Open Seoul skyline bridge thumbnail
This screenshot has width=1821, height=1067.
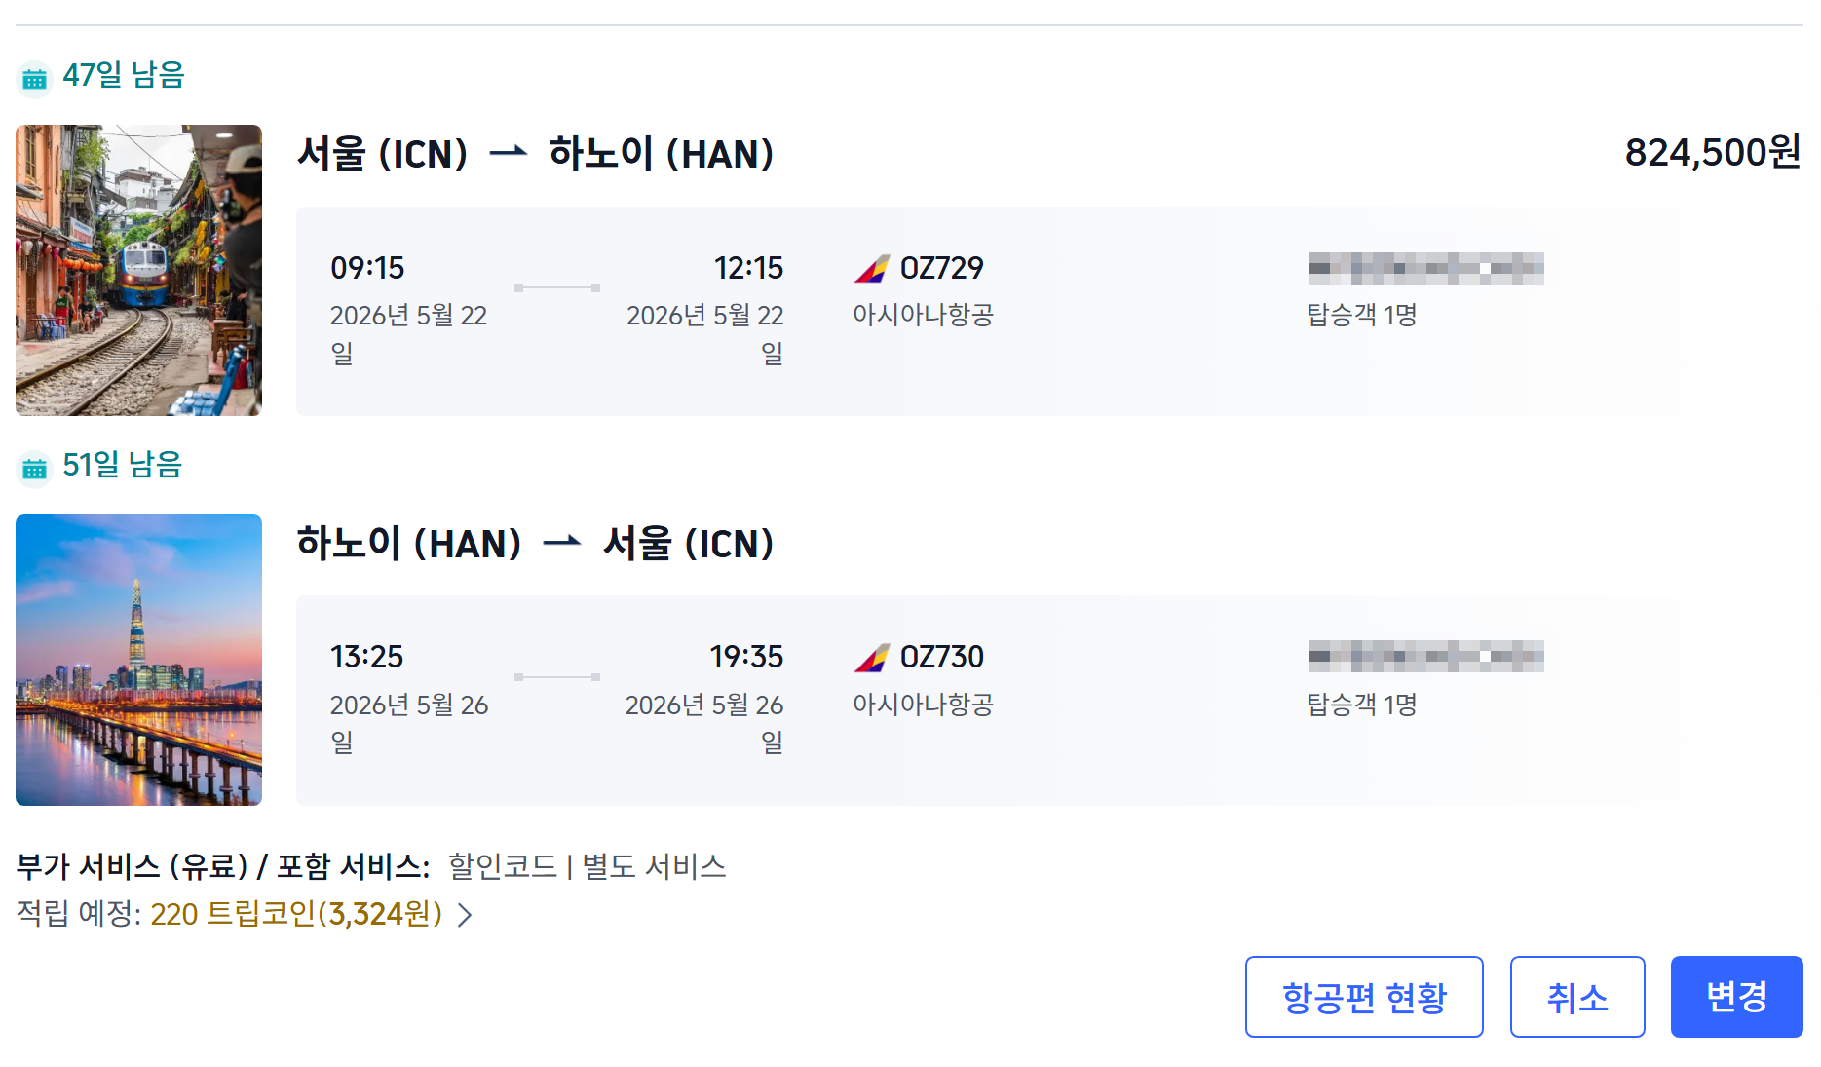point(138,660)
